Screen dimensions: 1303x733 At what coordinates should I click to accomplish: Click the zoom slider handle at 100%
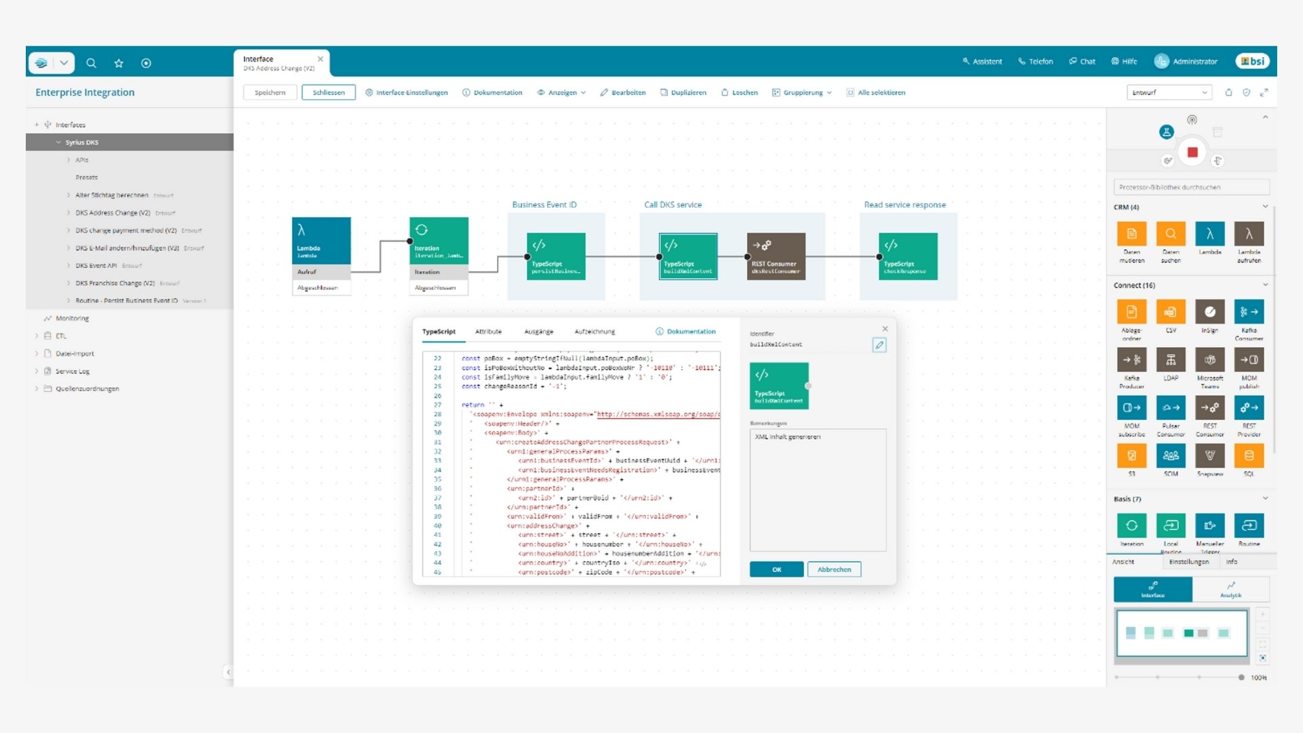click(x=1241, y=677)
